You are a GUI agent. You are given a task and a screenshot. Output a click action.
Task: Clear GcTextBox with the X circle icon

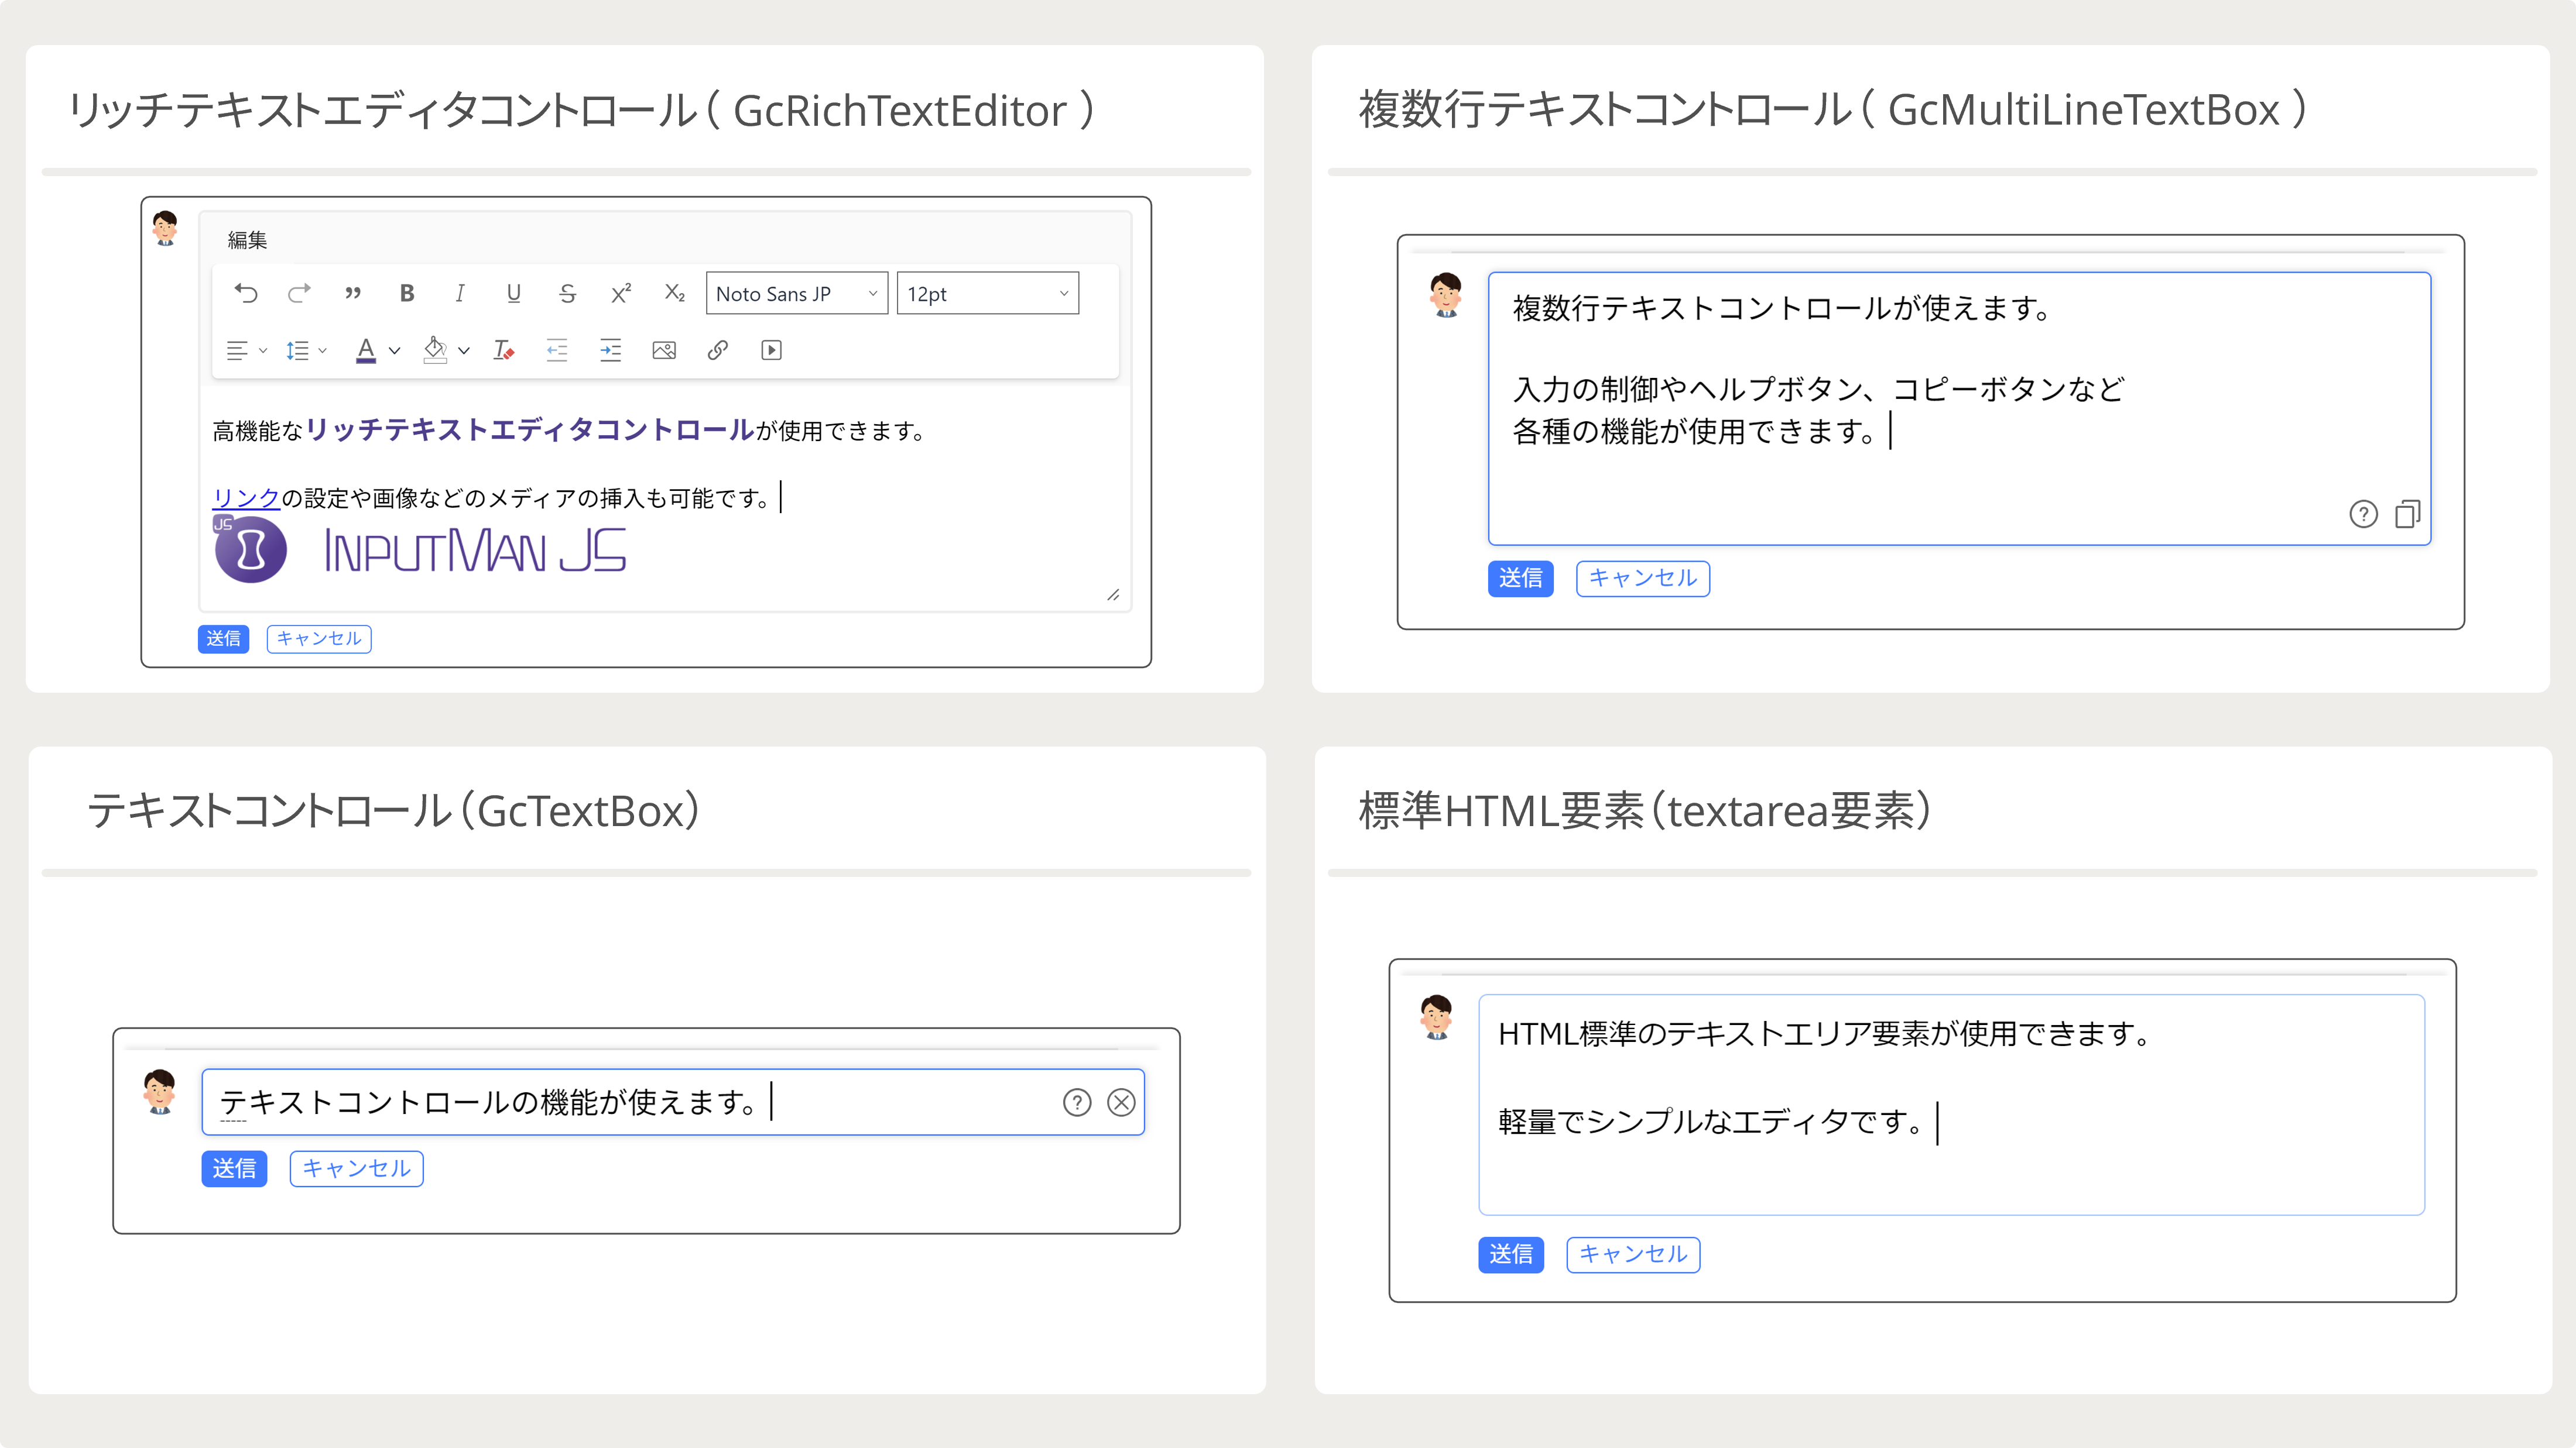[1121, 1102]
